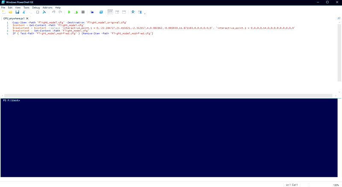Open the Debug menu
This screenshot has width=342, height=187.
click(x=36, y=8)
